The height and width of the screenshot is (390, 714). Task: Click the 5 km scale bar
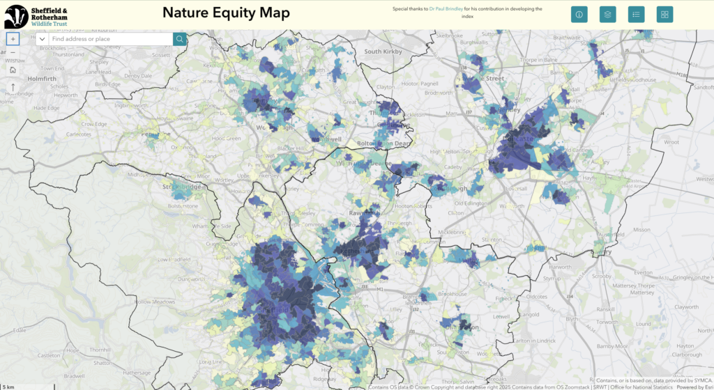pyautogui.click(x=27, y=387)
